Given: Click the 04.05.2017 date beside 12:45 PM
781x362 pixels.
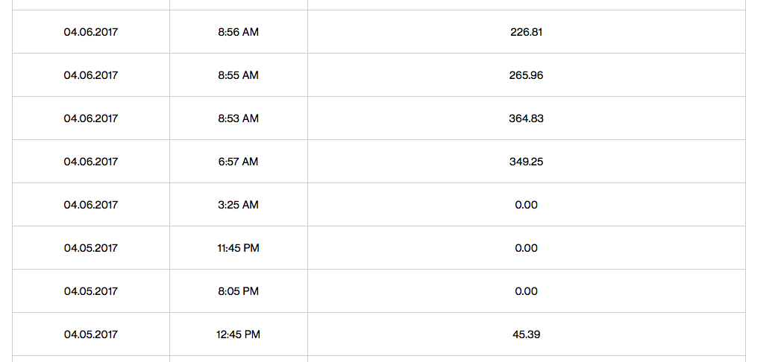Looking at the screenshot, I should point(91,334).
